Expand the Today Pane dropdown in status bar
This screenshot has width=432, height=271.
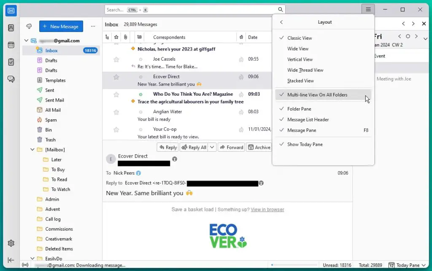click(x=423, y=265)
